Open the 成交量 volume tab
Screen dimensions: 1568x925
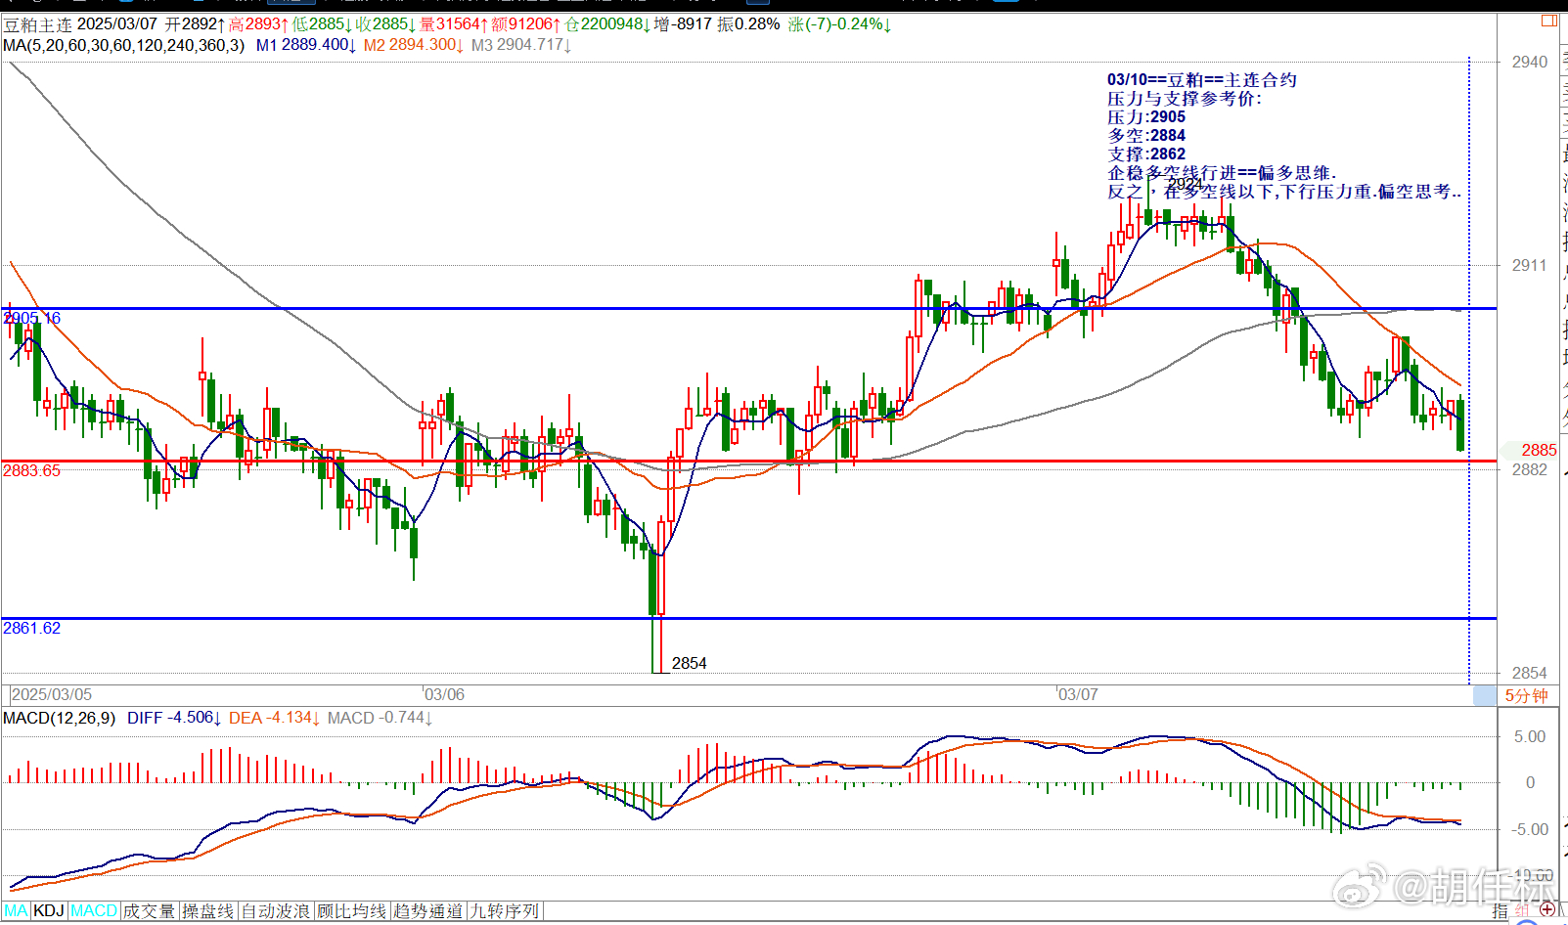click(149, 911)
